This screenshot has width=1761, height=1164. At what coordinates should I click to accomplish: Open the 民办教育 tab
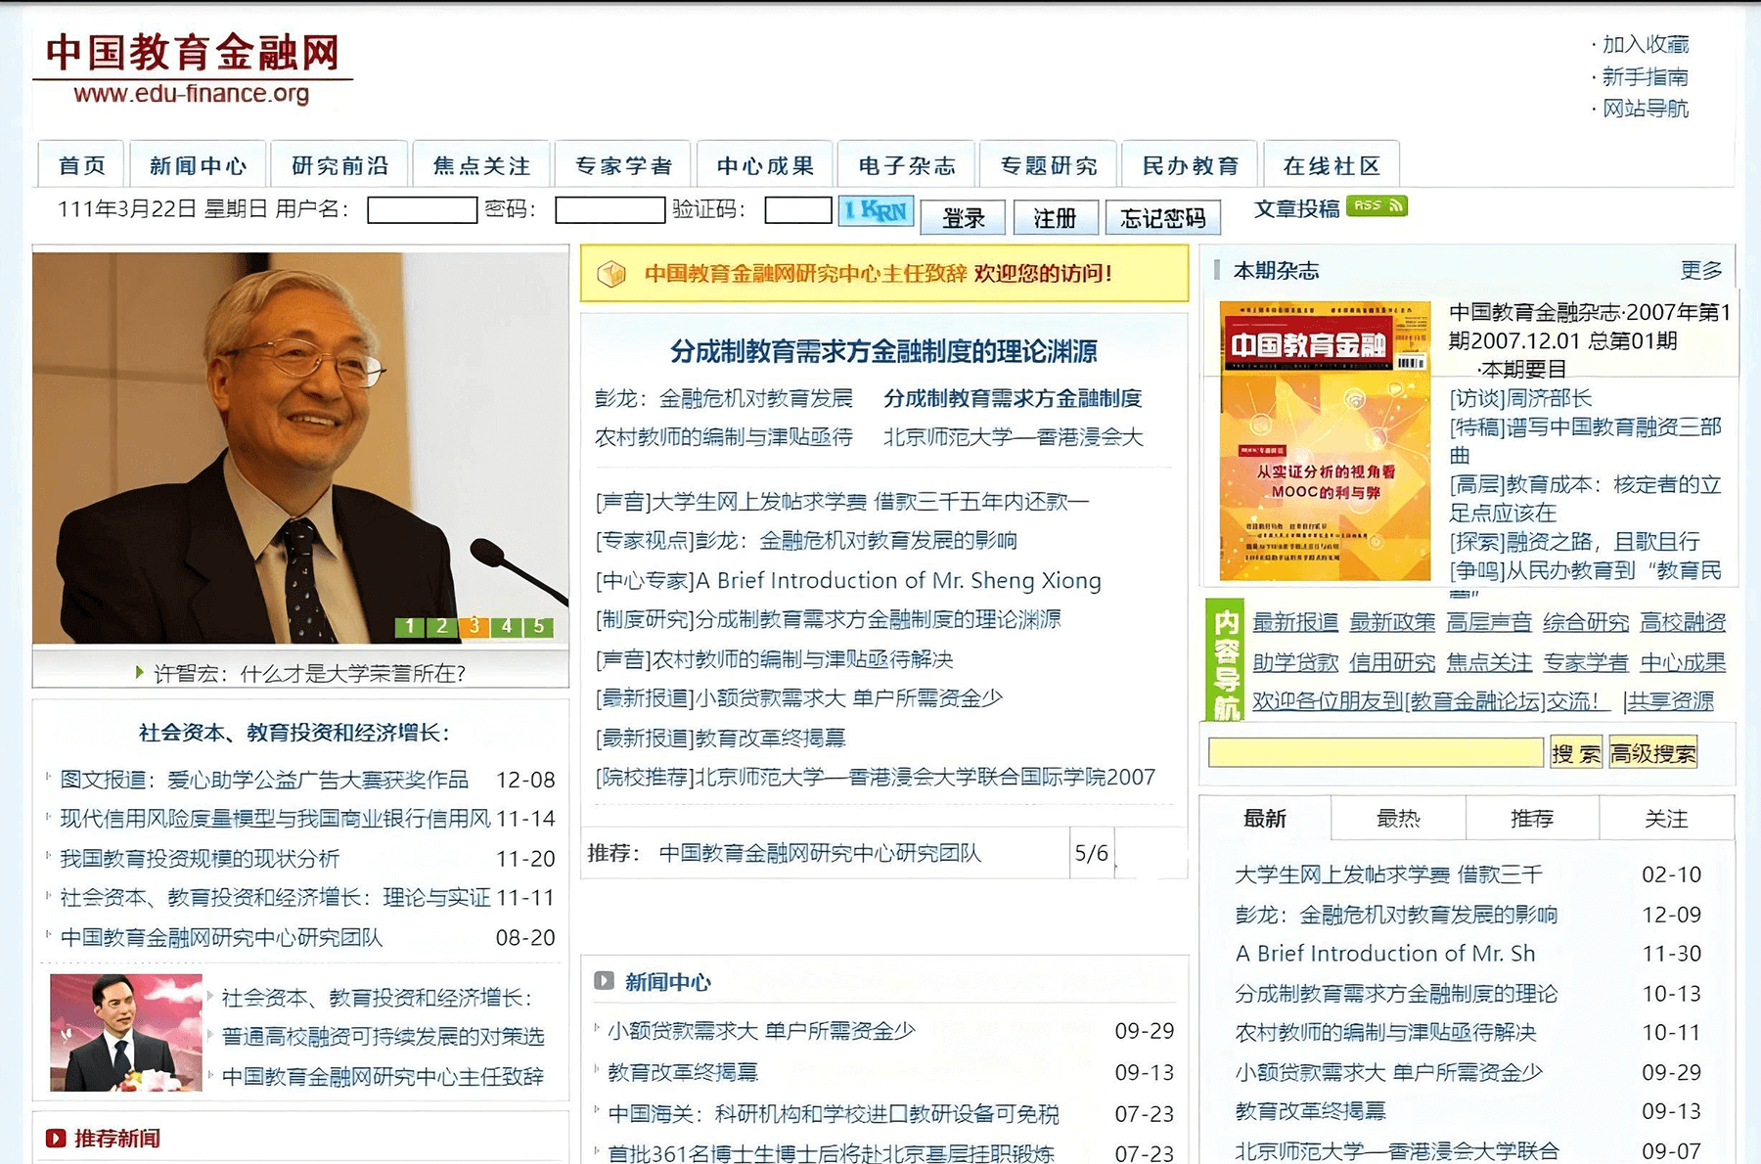[x=1191, y=164]
